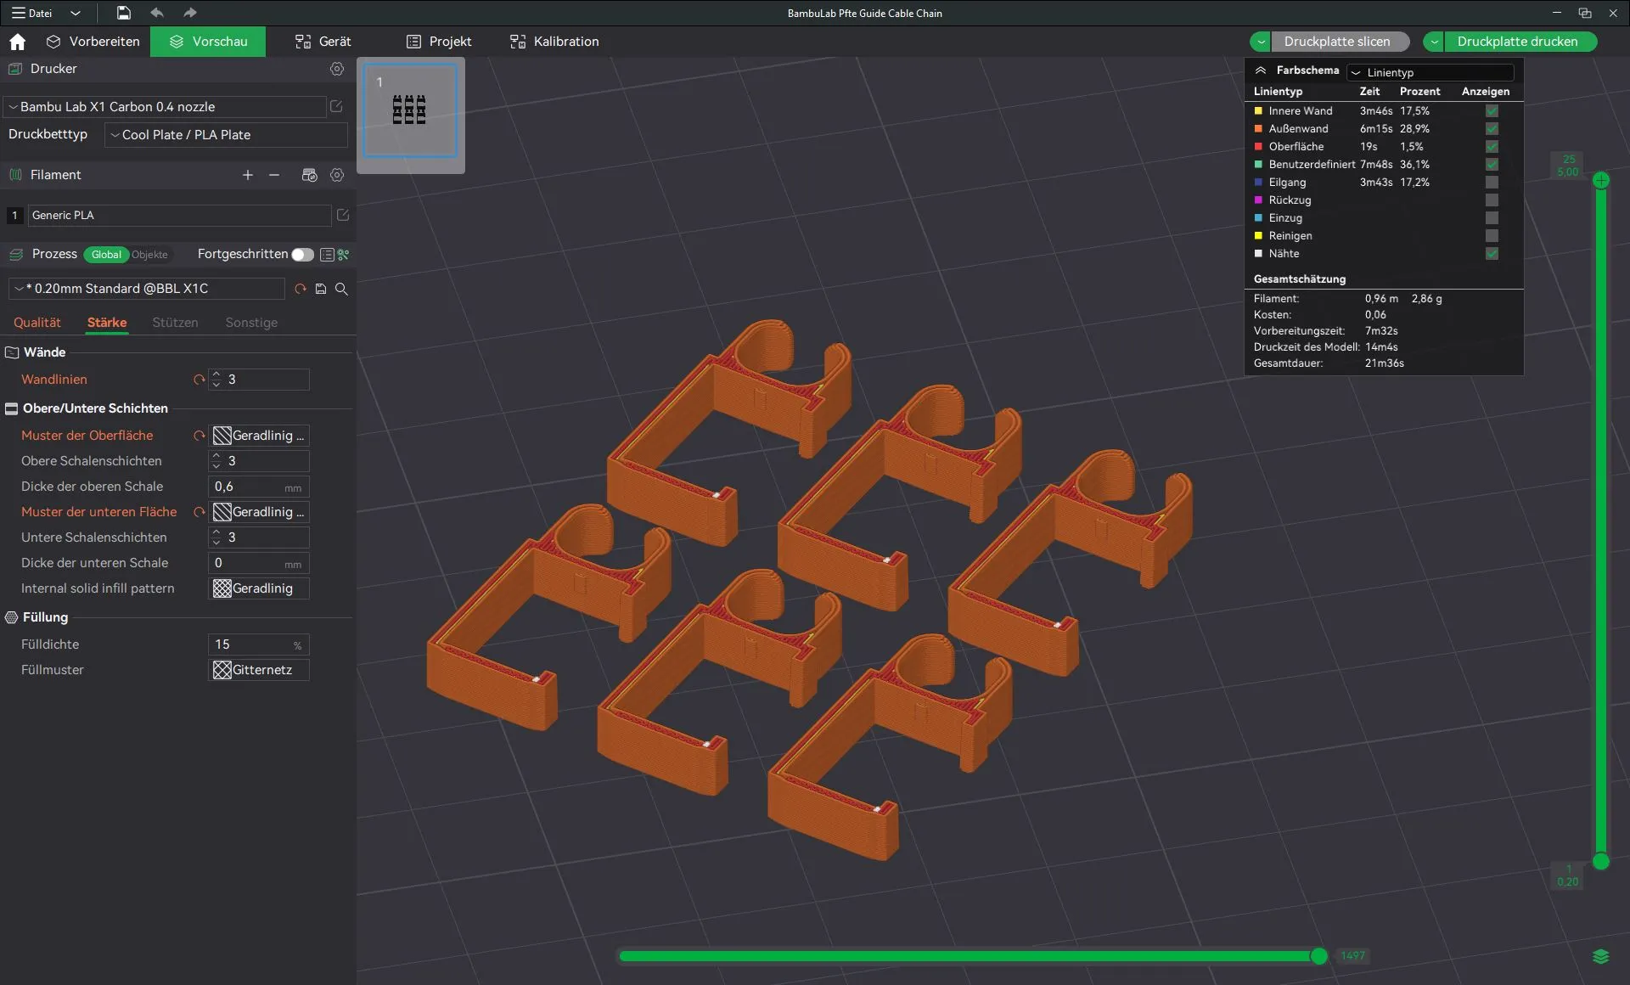Click the home icon

click(18, 42)
